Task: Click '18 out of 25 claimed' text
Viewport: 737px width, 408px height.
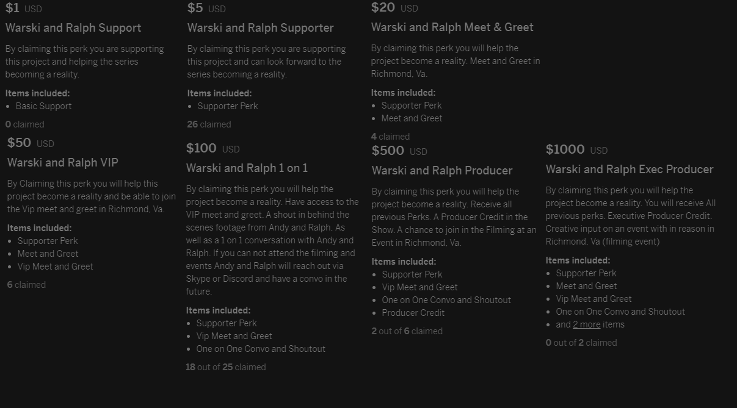Action: pos(226,367)
